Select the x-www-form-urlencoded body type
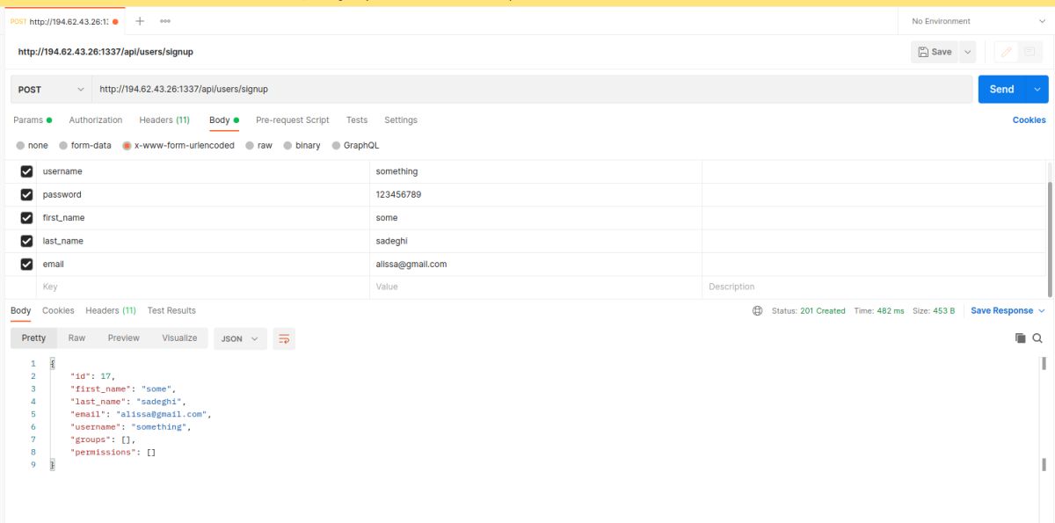Screen dimensions: 1055x523 (178, 146)
